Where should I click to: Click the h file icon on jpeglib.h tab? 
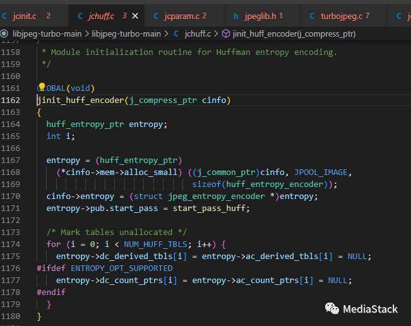[236, 15]
